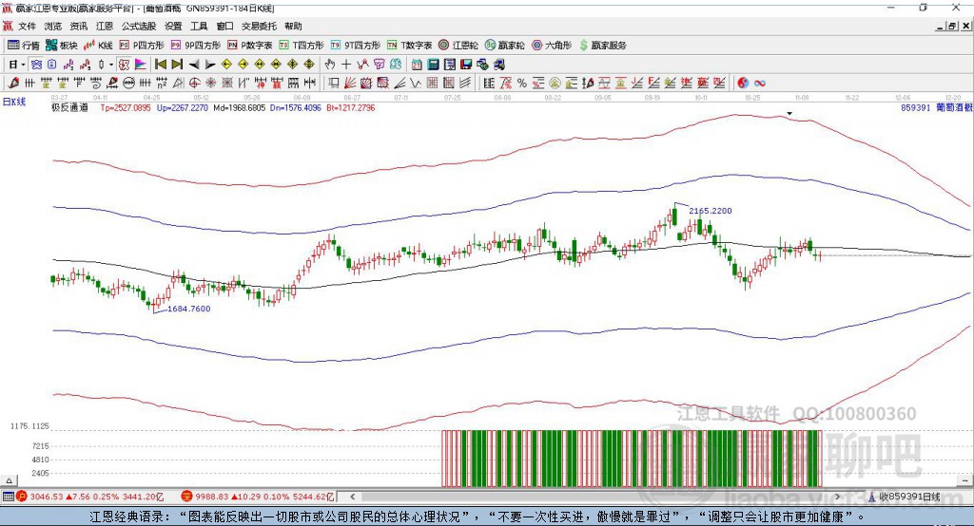974x526 pixels.
Task: Open the 六角形 hexagon tool
Action: 552,46
